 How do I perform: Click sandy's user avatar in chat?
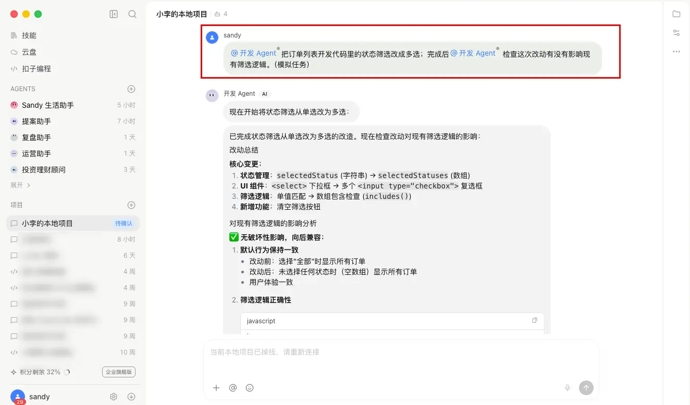212,37
